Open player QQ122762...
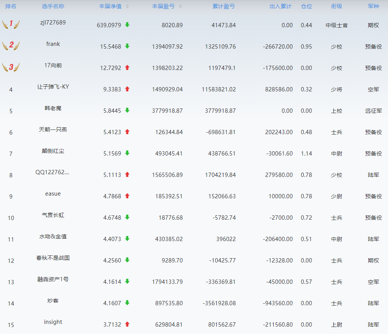Viewport: 388px width, 334px height. point(52,172)
